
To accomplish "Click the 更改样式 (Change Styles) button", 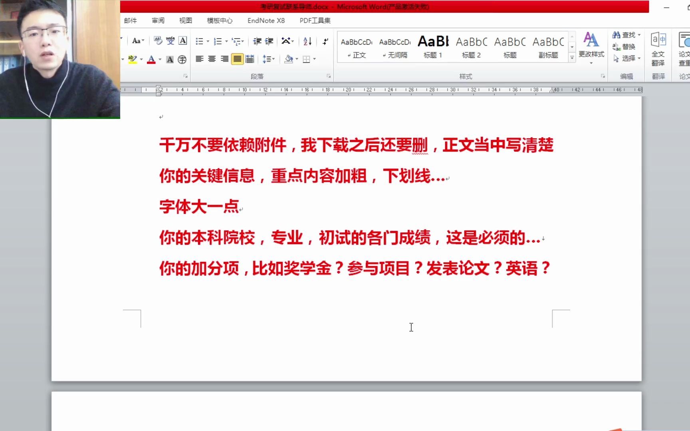I will (x=591, y=48).
